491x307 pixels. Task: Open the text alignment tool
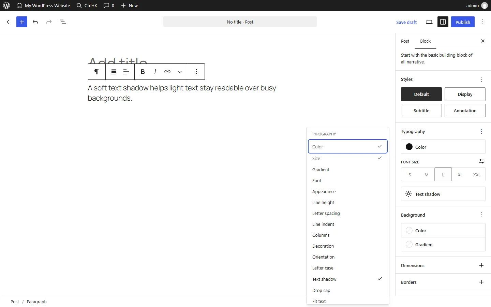[x=126, y=72]
